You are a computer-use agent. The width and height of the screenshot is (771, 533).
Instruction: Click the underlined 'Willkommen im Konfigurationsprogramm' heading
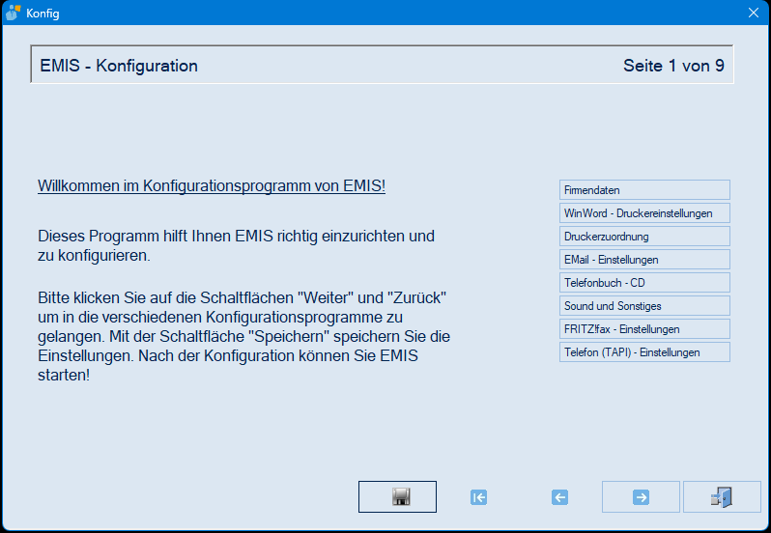point(212,186)
